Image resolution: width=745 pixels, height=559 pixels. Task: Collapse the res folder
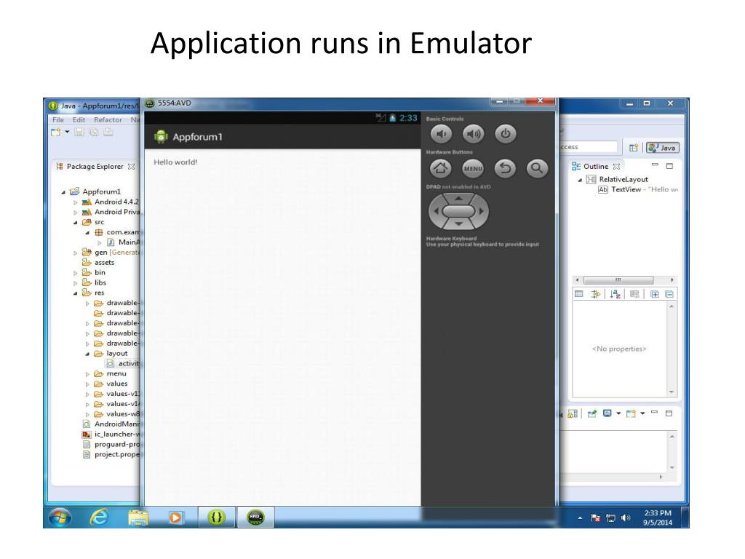(x=75, y=293)
